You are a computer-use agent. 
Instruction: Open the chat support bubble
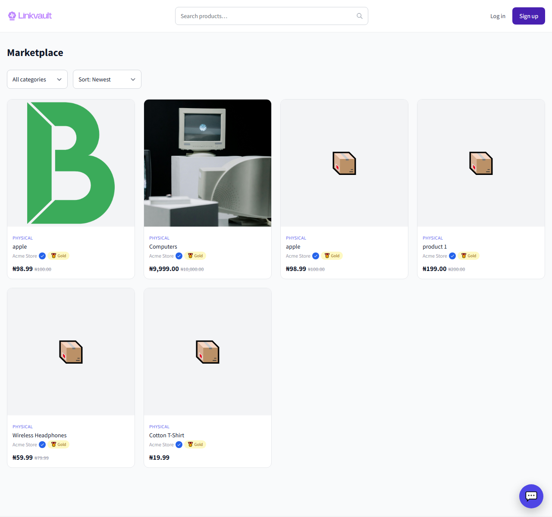[531, 496]
